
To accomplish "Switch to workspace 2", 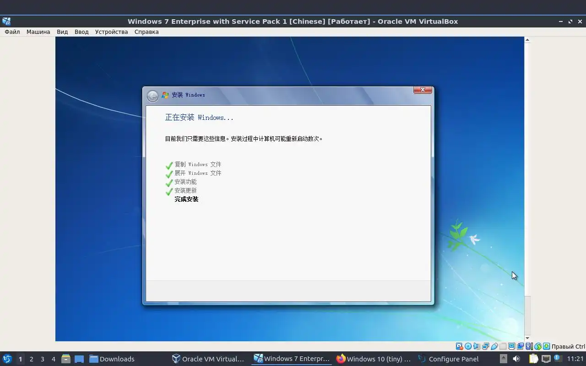I will [x=31, y=359].
